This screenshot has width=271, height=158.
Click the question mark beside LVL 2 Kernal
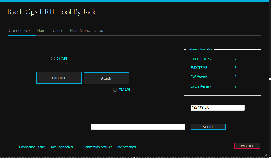[235, 86]
